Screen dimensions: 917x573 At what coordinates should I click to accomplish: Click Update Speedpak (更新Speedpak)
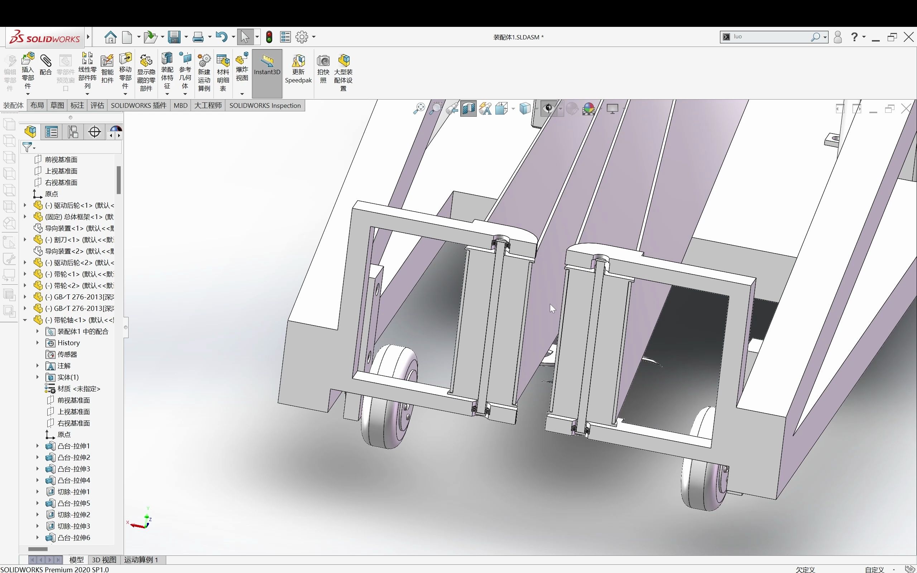point(298,69)
